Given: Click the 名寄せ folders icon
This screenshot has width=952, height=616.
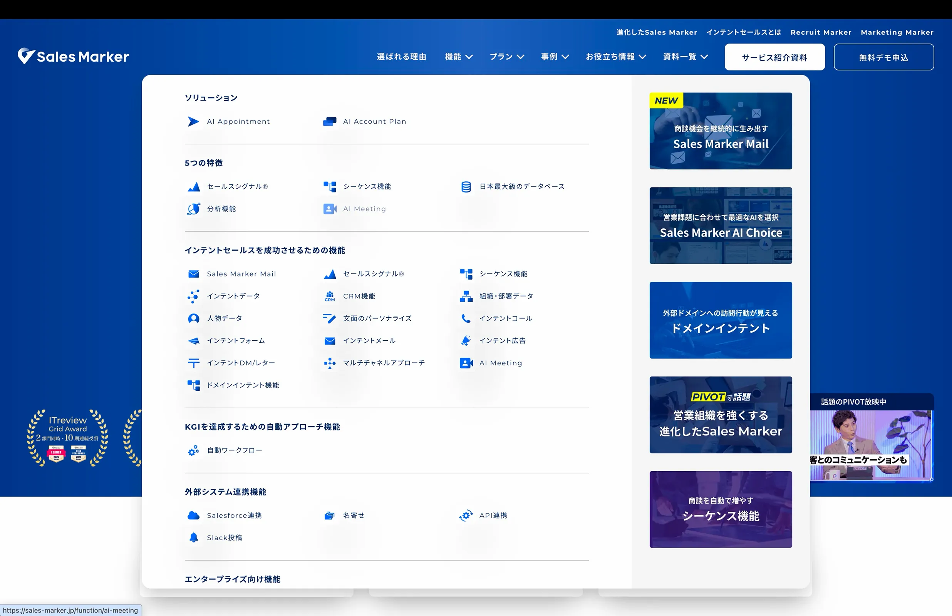Looking at the screenshot, I should coord(330,516).
